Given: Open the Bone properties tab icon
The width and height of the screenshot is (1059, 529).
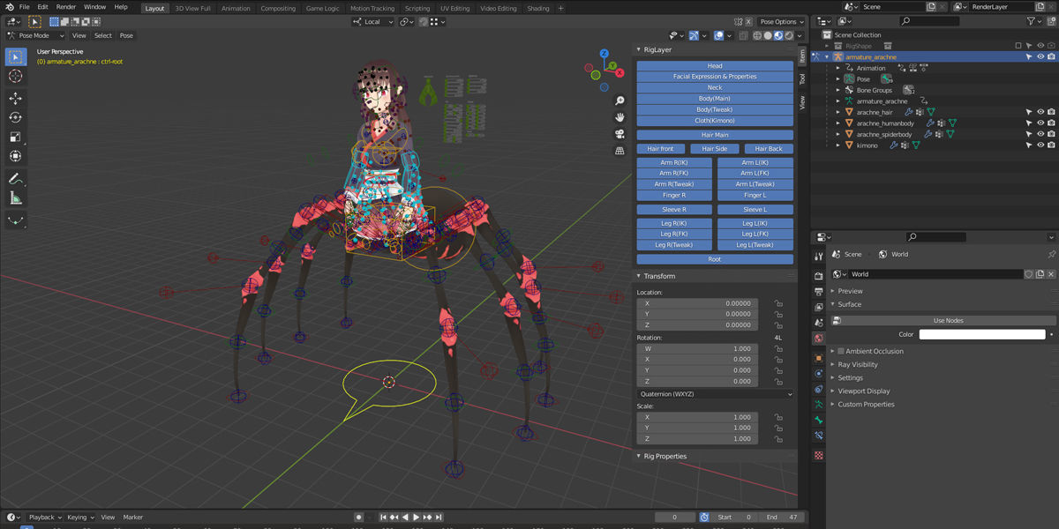Looking at the screenshot, I should [x=819, y=420].
